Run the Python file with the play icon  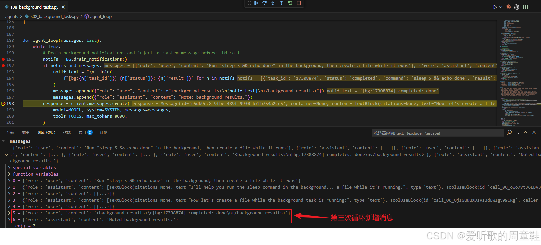[x=495, y=7]
